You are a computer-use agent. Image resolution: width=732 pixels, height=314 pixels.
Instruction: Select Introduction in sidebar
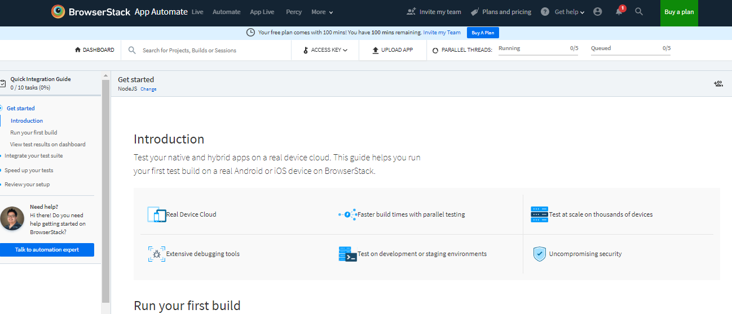pyautogui.click(x=27, y=120)
